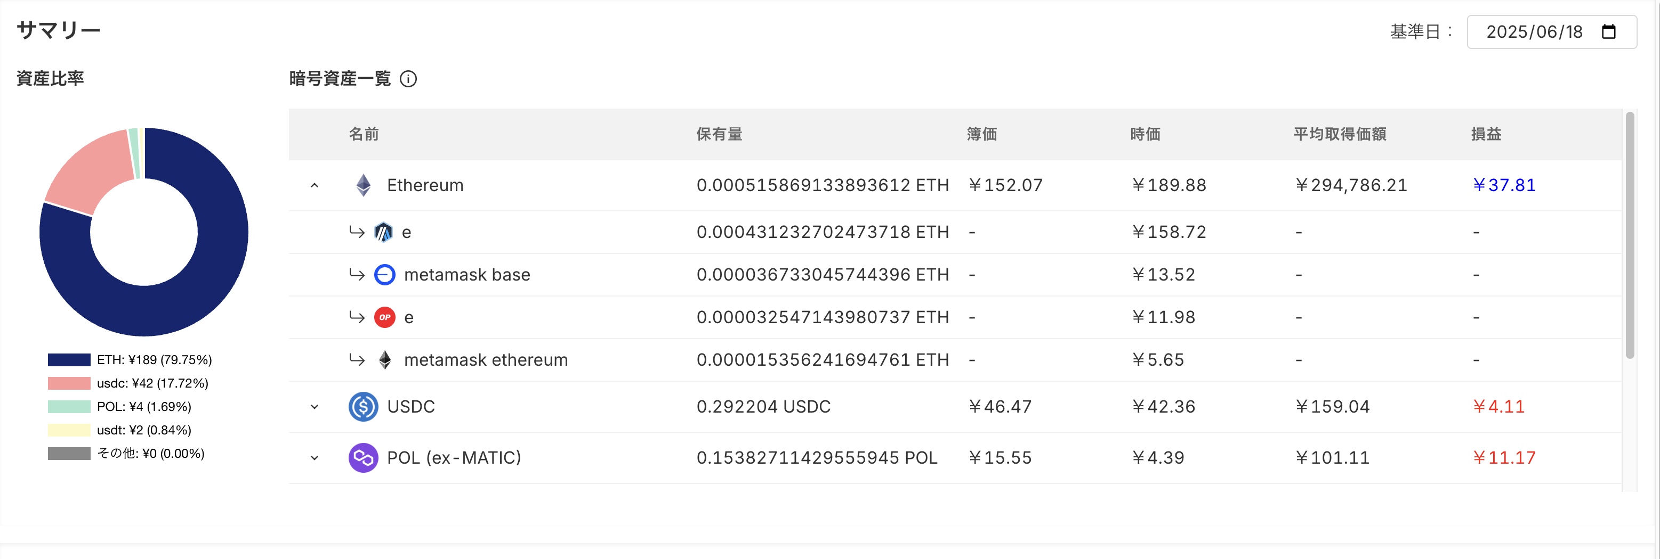Viewport: 1660px width, 559px height.
Task: Click the red Optimism icon
Action: click(385, 317)
